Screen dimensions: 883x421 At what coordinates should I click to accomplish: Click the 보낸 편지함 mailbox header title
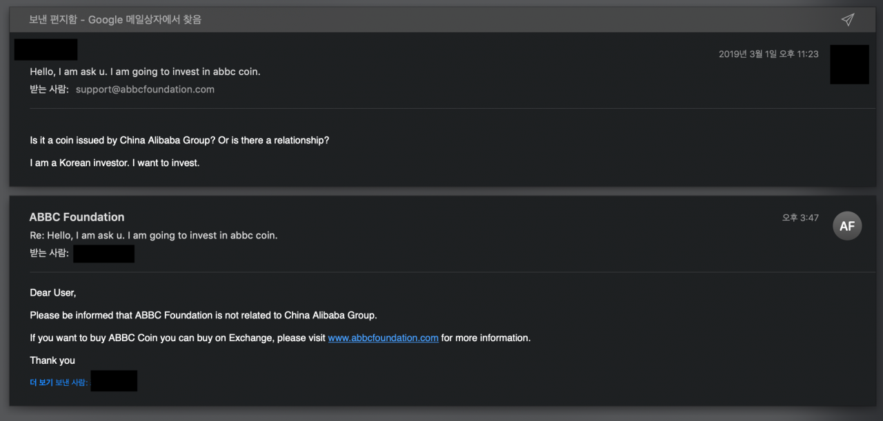pos(115,19)
